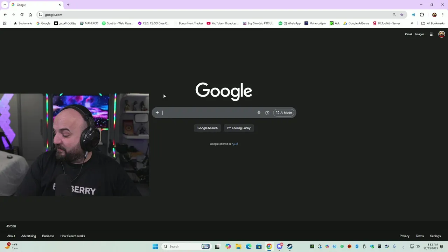Open Chrome three-dot menu
448x252 pixels.
pyautogui.click(x=443, y=15)
